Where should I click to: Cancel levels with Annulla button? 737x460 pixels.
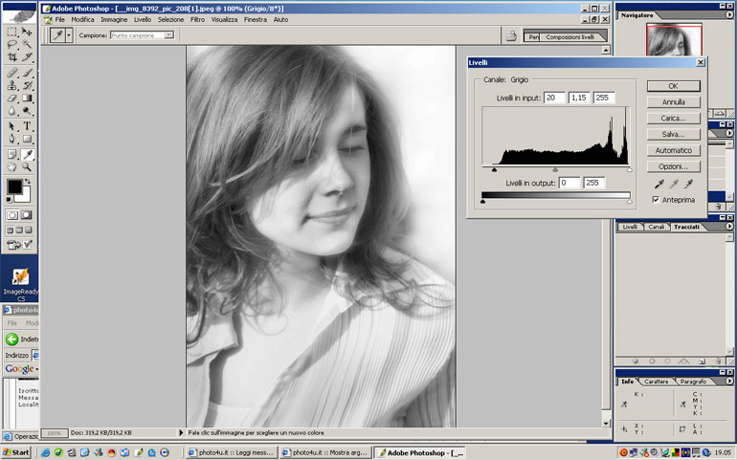(x=674, y=102)
